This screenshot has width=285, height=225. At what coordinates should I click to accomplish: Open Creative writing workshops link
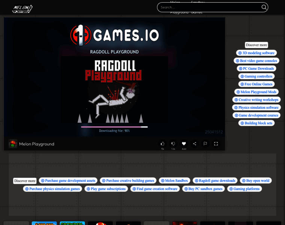click(256, 100)
